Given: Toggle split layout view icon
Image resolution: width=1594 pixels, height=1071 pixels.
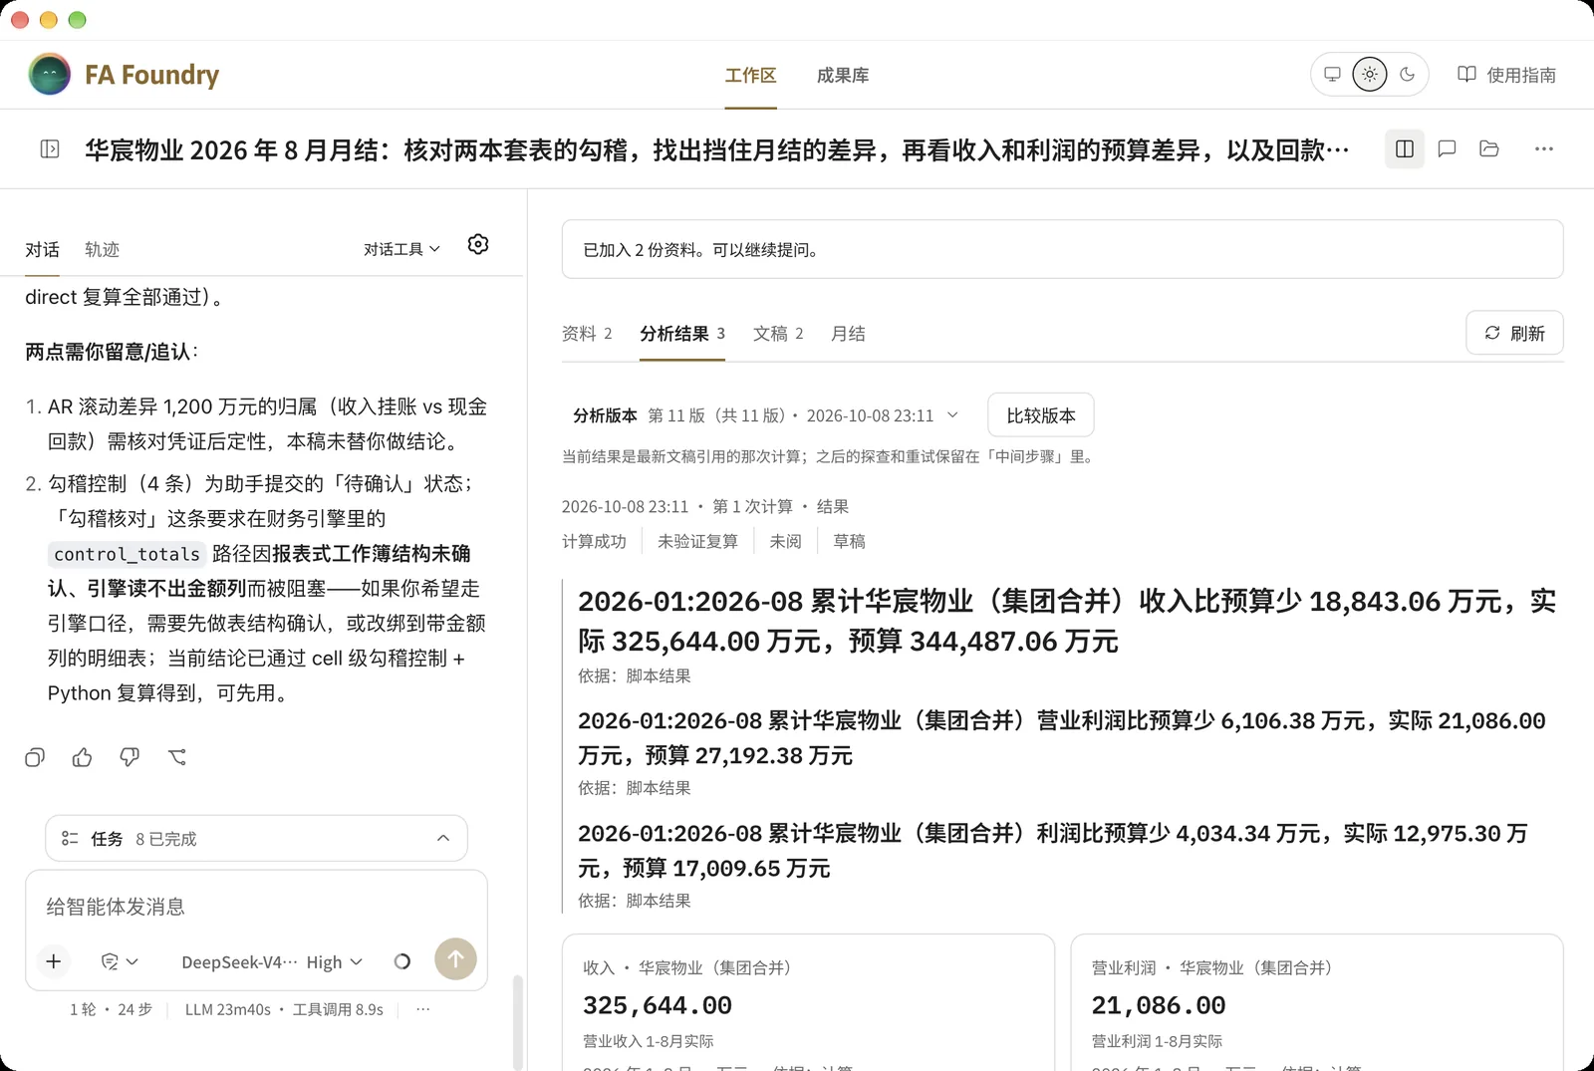Looking at the screenshot, I should pos(1405,149).
